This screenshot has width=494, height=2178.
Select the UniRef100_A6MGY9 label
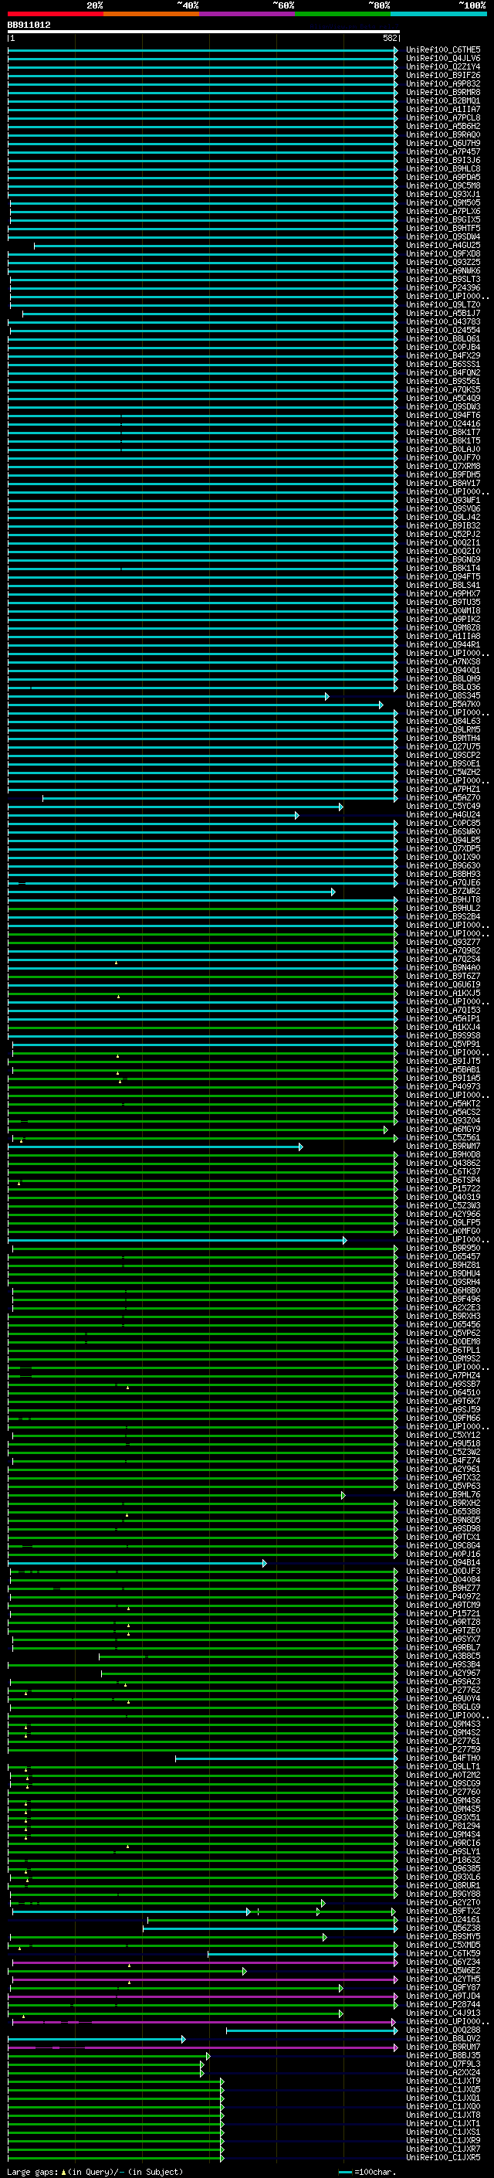442,1130
